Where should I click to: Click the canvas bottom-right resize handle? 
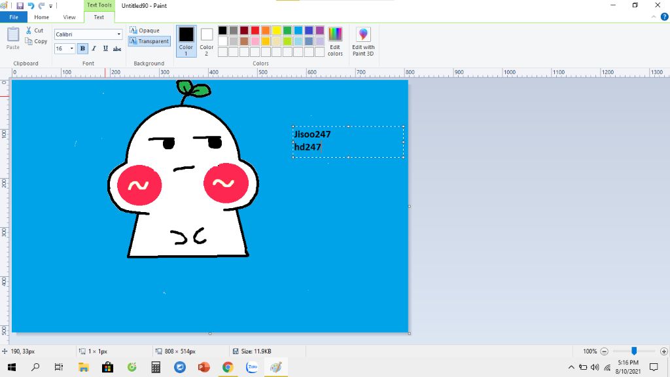point(410,333)
